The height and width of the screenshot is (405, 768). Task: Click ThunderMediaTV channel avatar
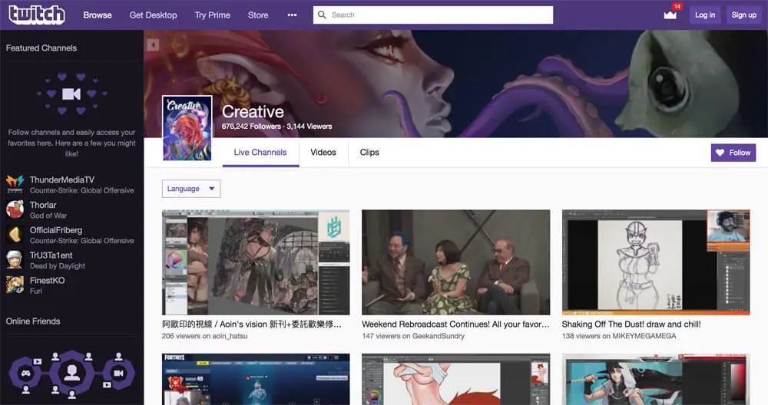coord(15,184)
